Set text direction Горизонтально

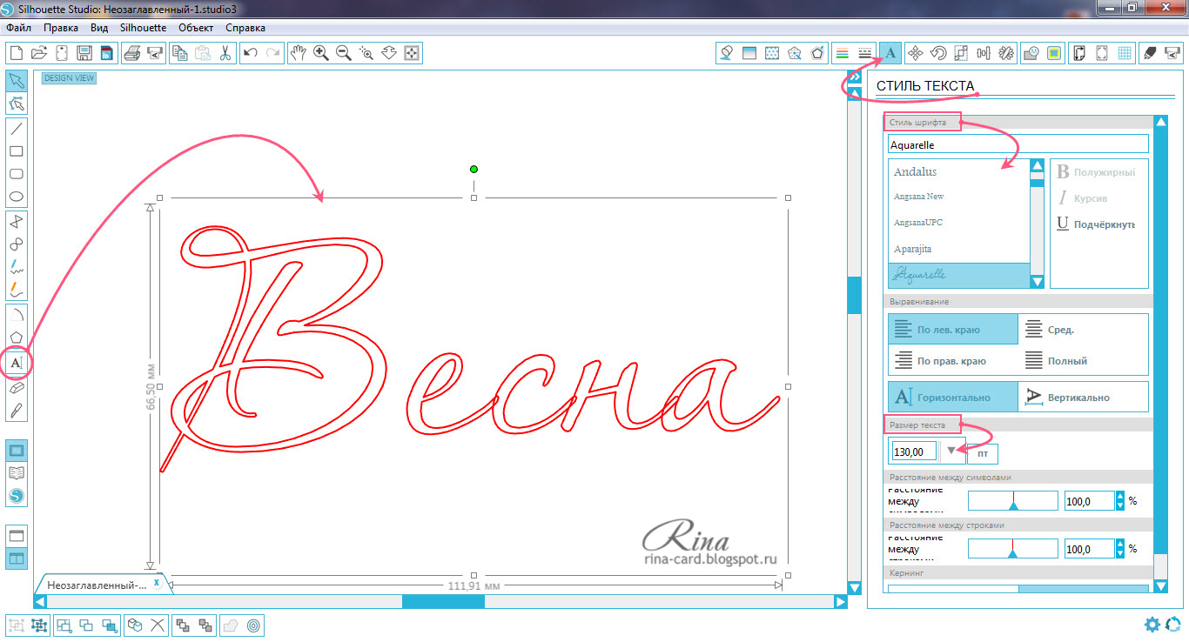tap(953, 397)
